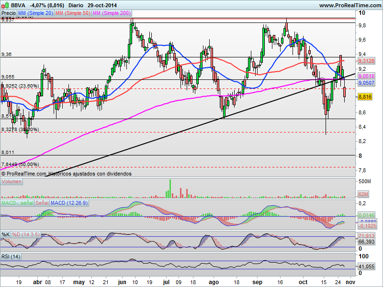Open the RSI (14) indicator label

point(11,257)
